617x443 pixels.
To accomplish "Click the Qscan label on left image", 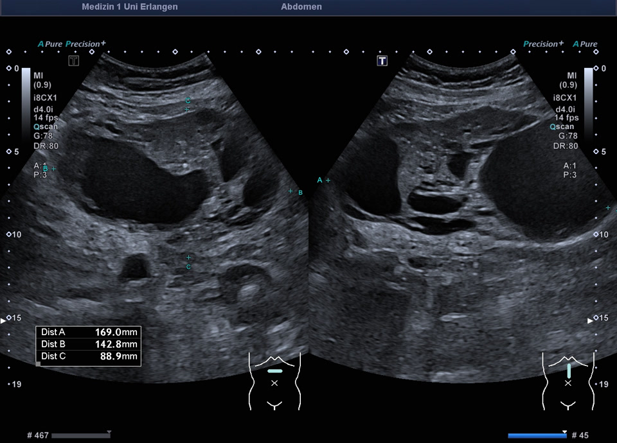I will point(46,126).
